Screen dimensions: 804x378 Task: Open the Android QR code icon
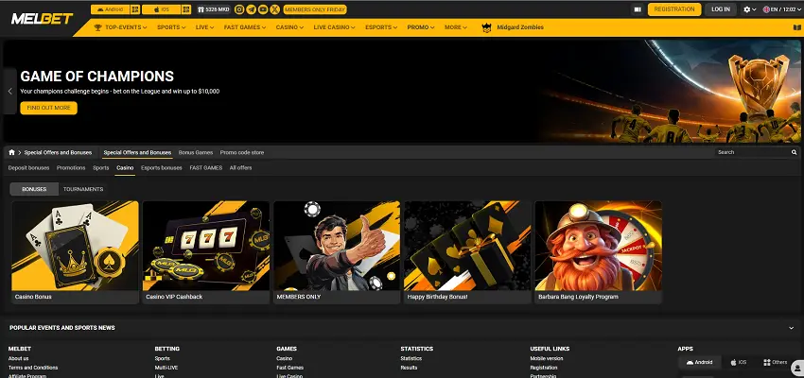coord(135,9)
